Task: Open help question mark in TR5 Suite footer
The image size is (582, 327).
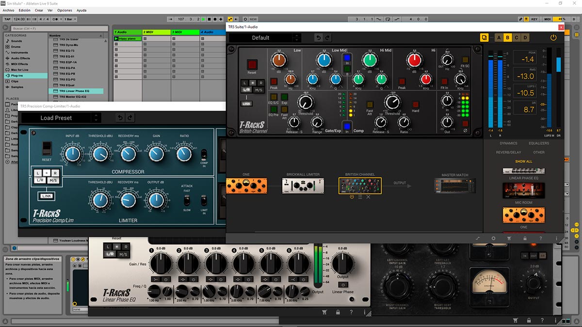Action: [541, 238]
